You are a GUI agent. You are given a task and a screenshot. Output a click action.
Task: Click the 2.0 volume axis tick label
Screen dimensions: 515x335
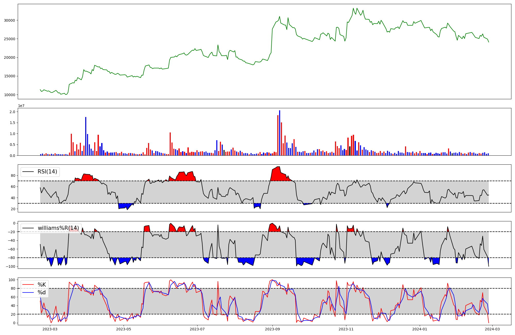click(12, 112)
